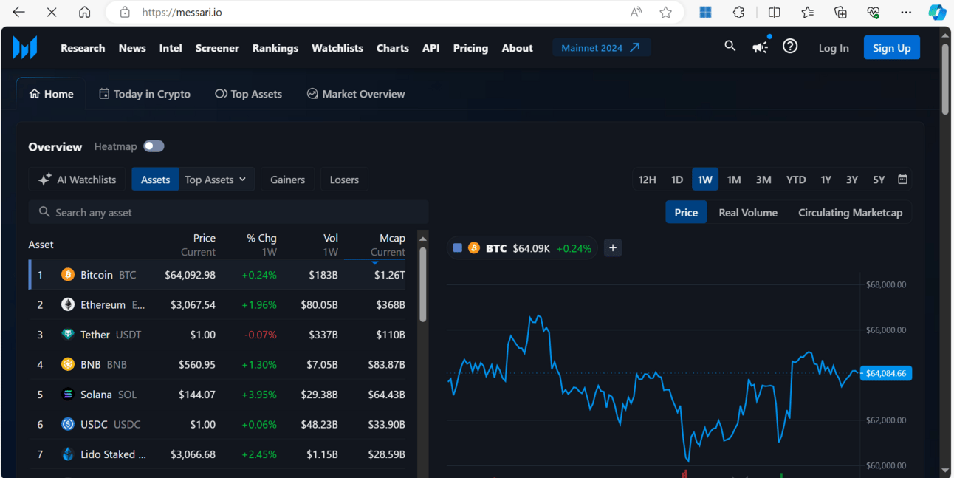Open browser Settings and more menu
This screenshot has height=478, width=954.
[906, 12]
